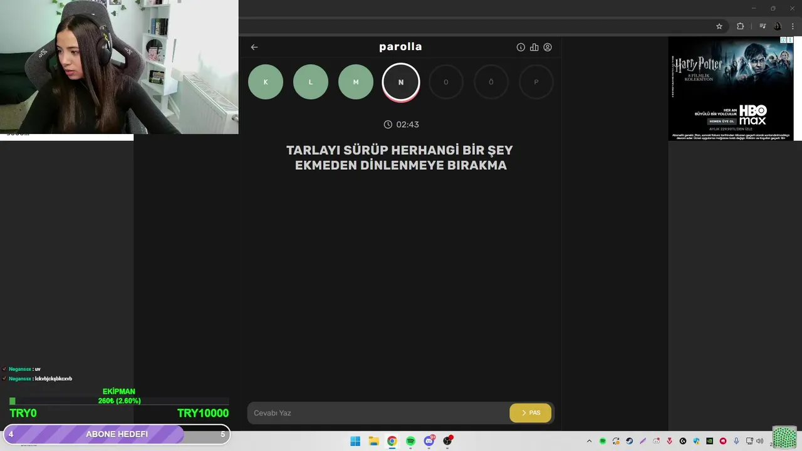The width and height of the screenshot is (802, 451).
Task: Select the completed letter K circle
Action: [266, 82]
